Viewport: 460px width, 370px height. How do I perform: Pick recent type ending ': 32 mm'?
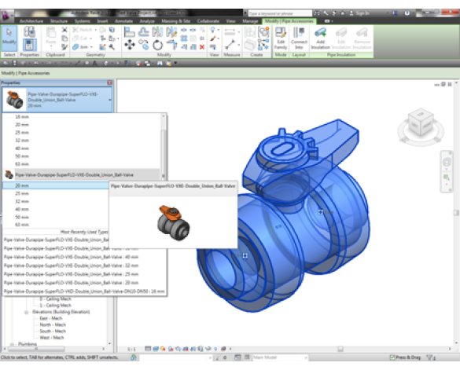point(71,266)
